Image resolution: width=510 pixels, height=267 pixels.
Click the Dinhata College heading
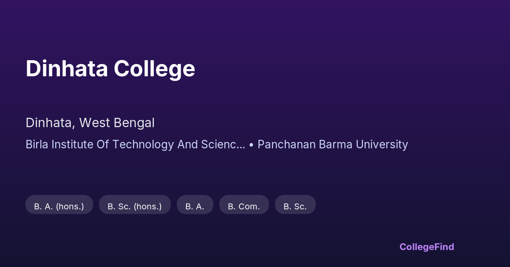(x=110, y=69)
